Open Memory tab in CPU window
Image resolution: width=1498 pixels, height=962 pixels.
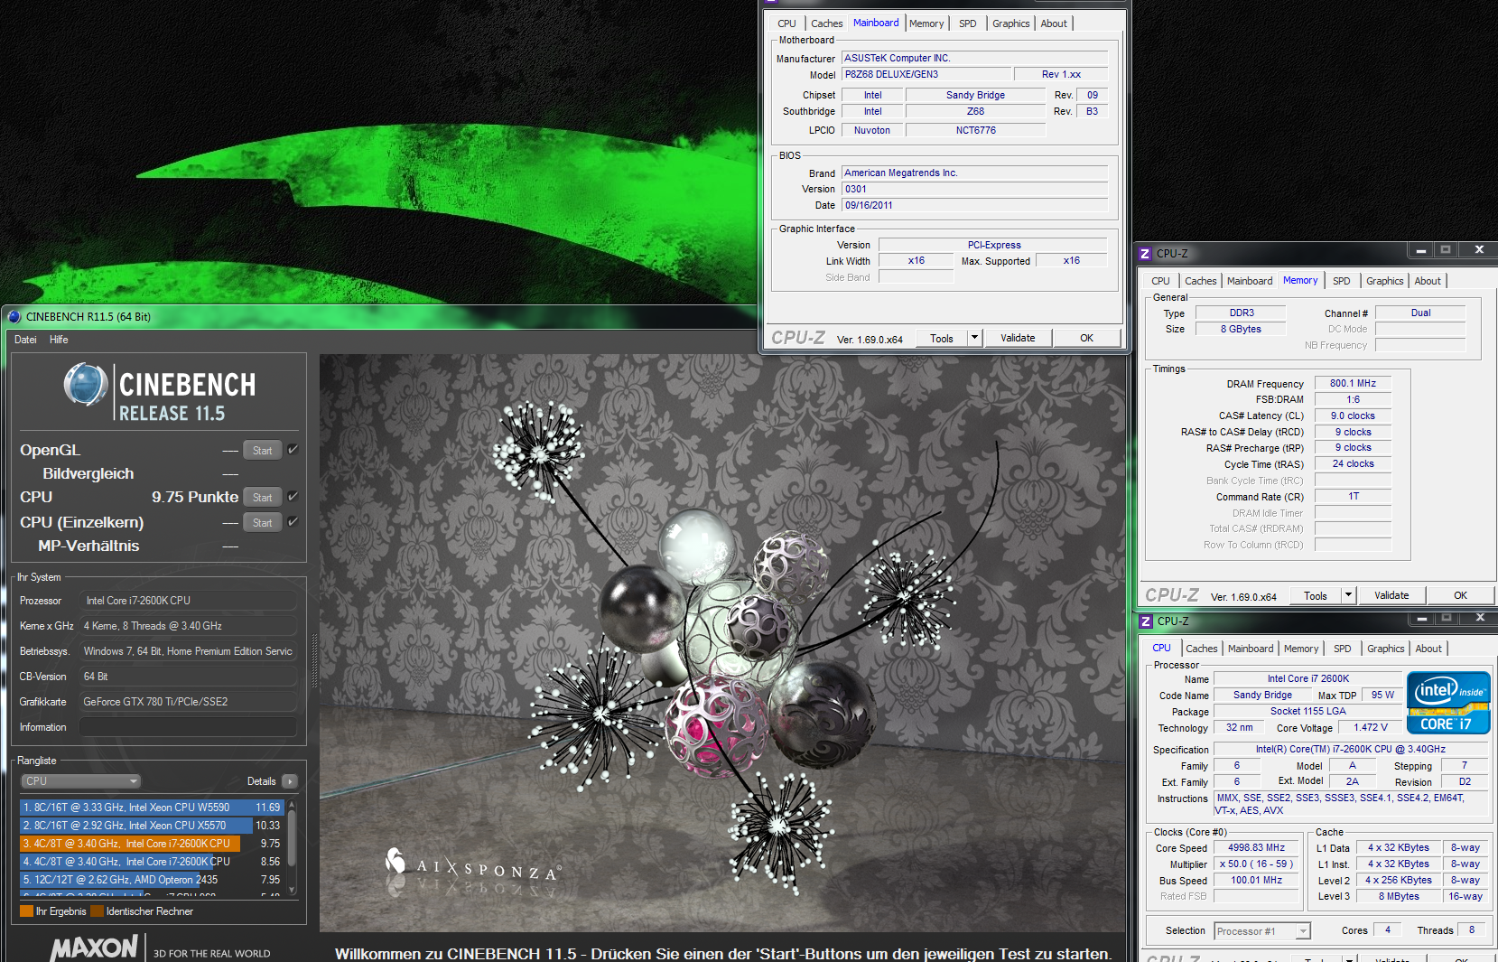tap(1301, 649)
